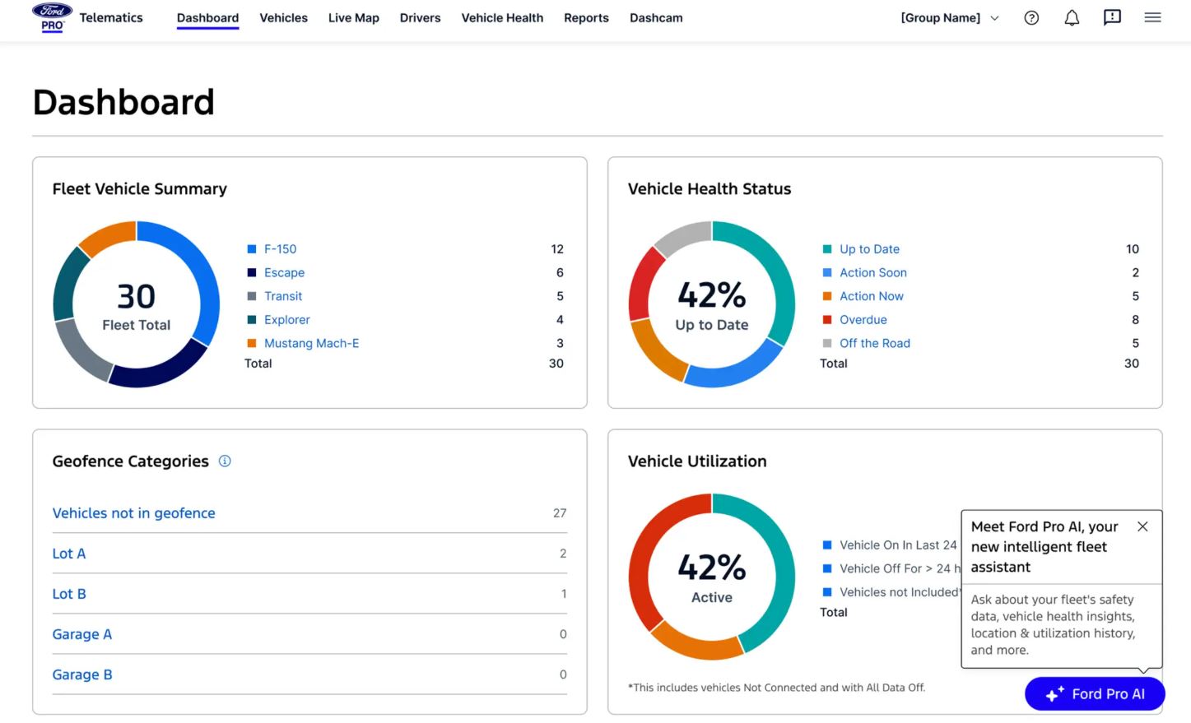
Task: Select the Overdue health status link
Action: 863,320
